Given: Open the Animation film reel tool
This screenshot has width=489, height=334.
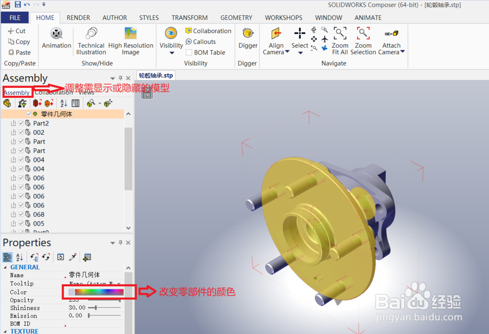Looking at the screenshot, I should (56, 33).
